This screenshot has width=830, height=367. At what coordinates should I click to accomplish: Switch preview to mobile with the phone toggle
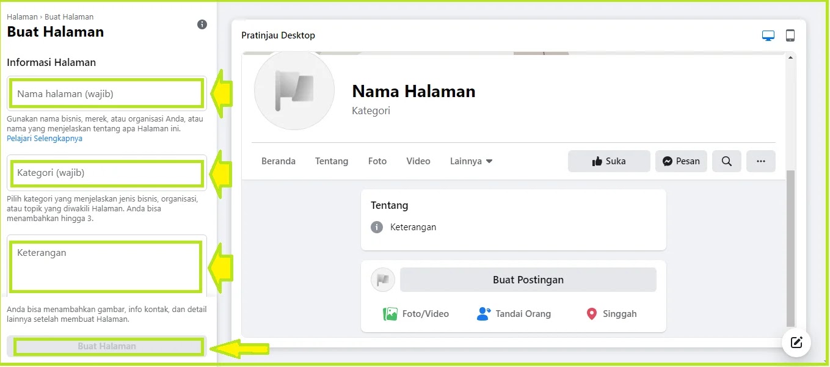[790, 35]
